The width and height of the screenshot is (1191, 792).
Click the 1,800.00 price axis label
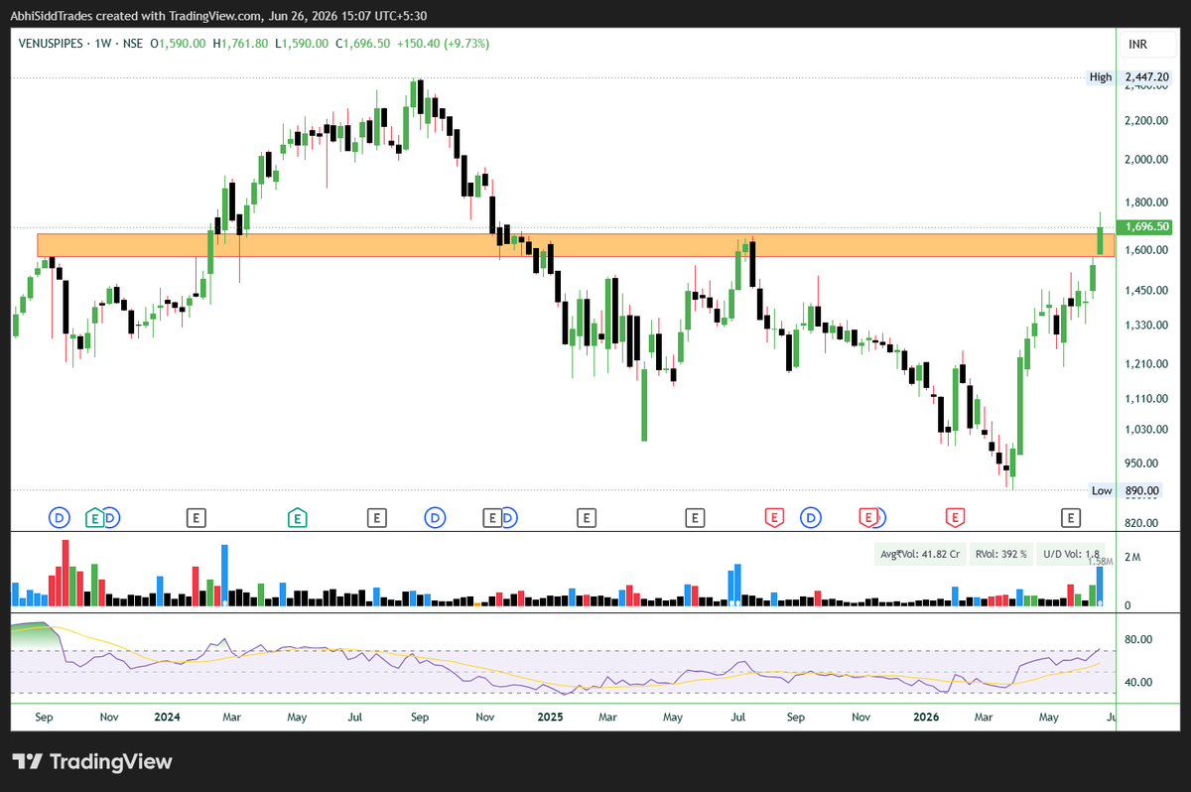(x=1146, y=202)
